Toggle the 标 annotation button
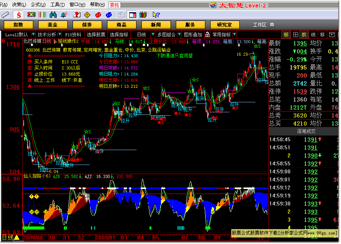Screen dimensions: 341x244 tap(286, 35)
